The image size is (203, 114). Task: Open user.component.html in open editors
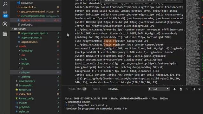36,16
